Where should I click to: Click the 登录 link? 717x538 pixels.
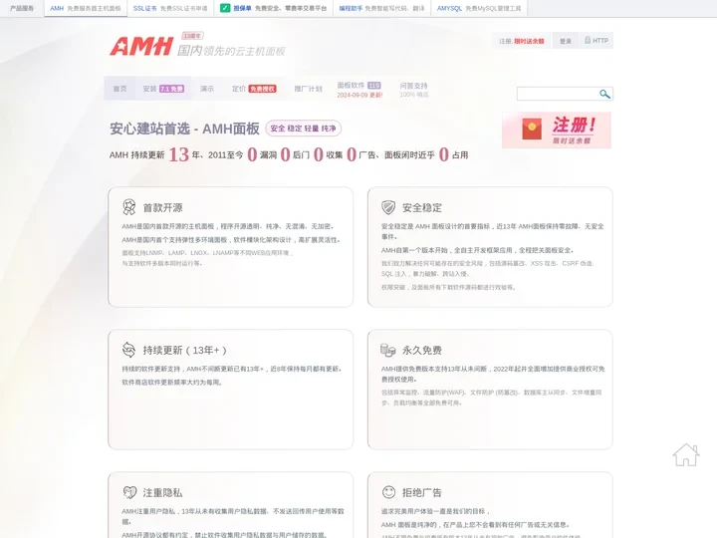click(566, 41)
